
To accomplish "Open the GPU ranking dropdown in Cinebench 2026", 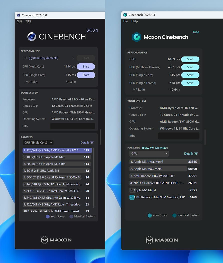I will [x=149, y=154].
